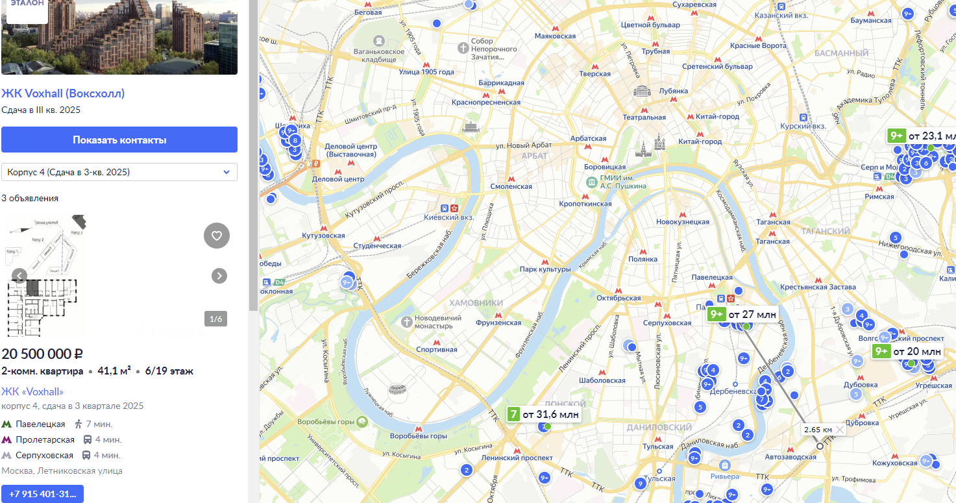Viewport: 956px width, 503px height.
Task: Go to next listing photo arrow
Action: point(219,276)
